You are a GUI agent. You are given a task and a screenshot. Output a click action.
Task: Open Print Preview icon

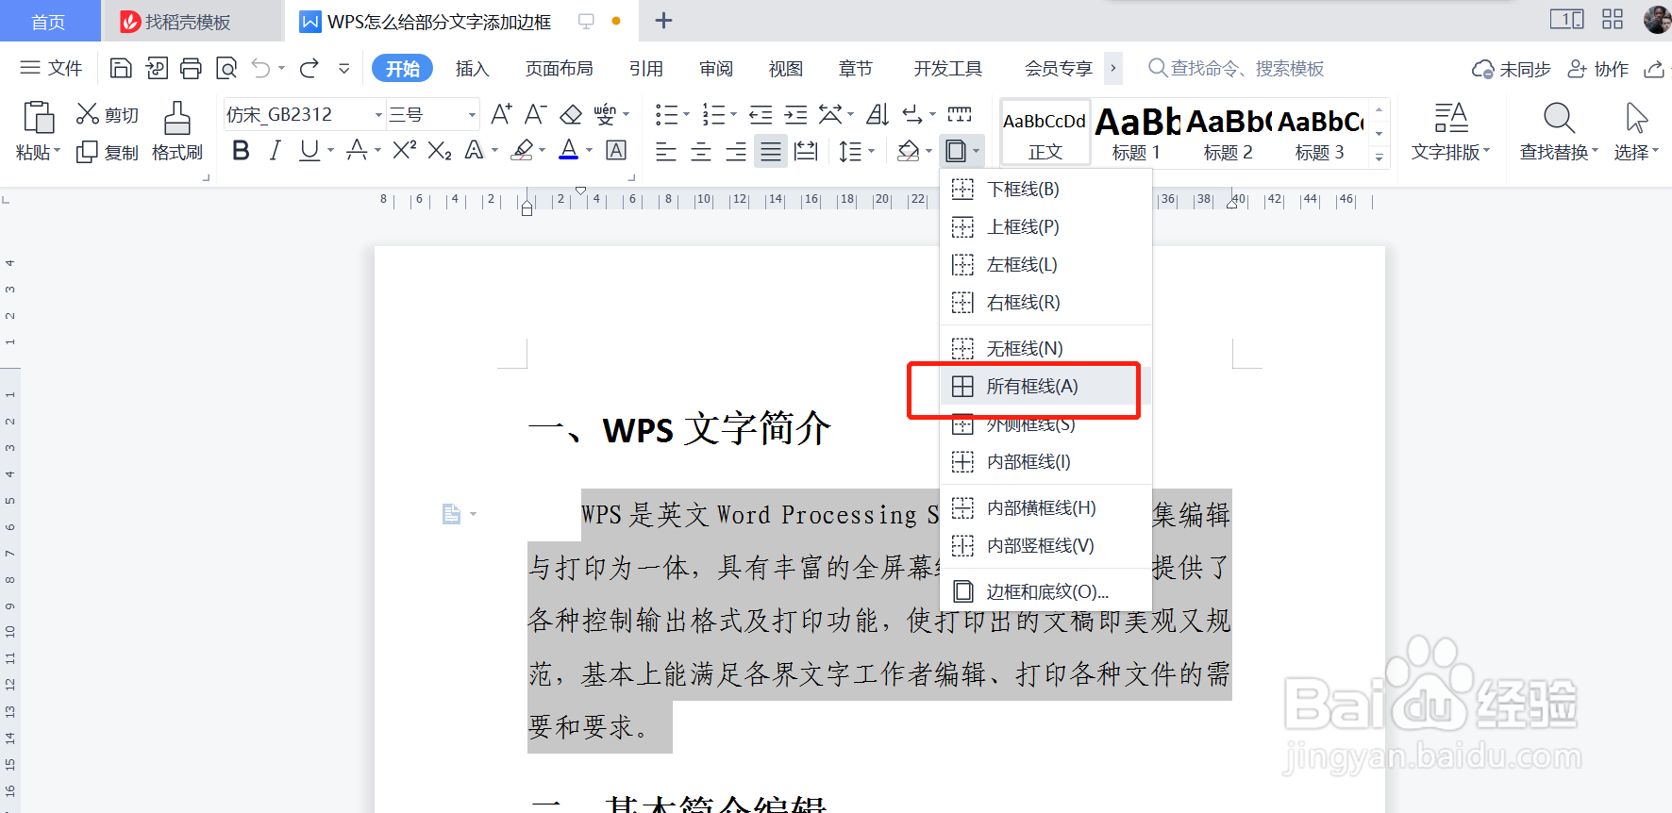click(x=226, y=68)
